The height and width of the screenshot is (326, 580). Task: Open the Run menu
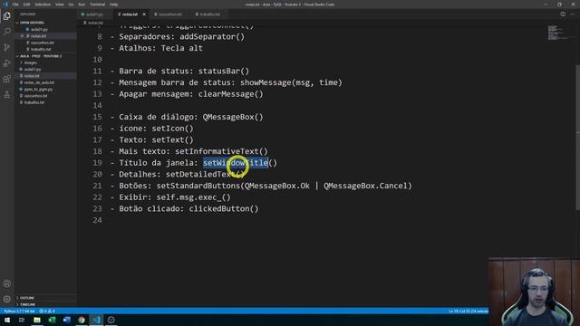[82, 5]
